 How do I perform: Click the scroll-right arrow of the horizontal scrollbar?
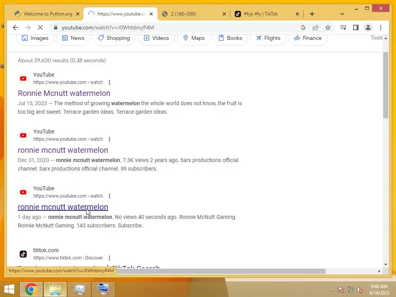point(379,271)
